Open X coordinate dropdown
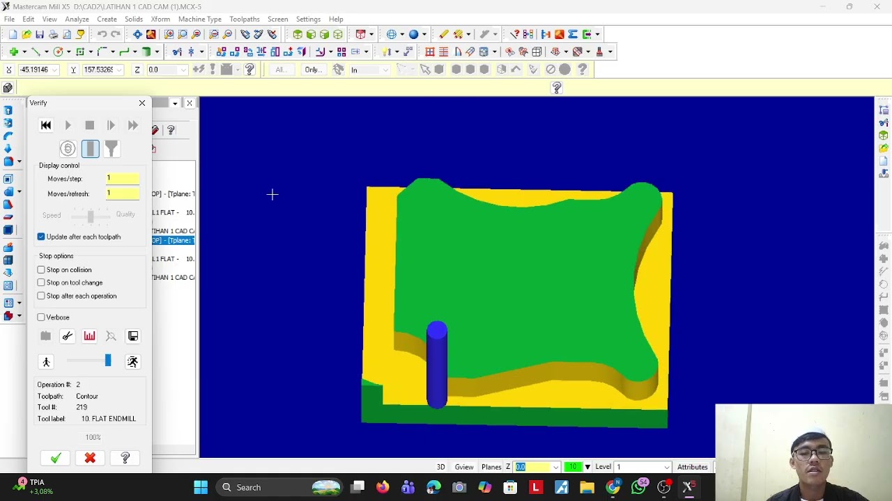The width and height of the screenshot is (892, 501). pyautogui.click(x=54, y=70)
